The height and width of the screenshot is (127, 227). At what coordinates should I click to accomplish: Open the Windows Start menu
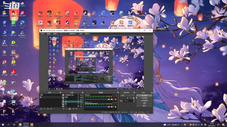(3, 124)
